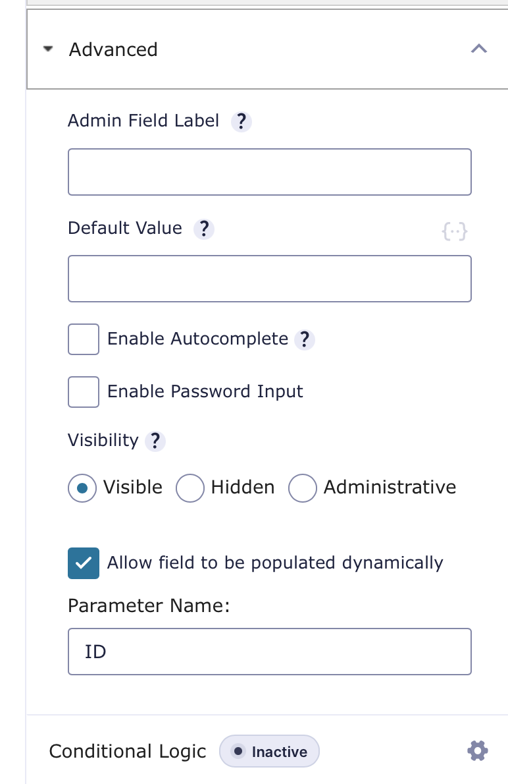This screenshot has height=784, width=508.
Task: Enable Password Input for this field
Action: (x=83, y=391)
